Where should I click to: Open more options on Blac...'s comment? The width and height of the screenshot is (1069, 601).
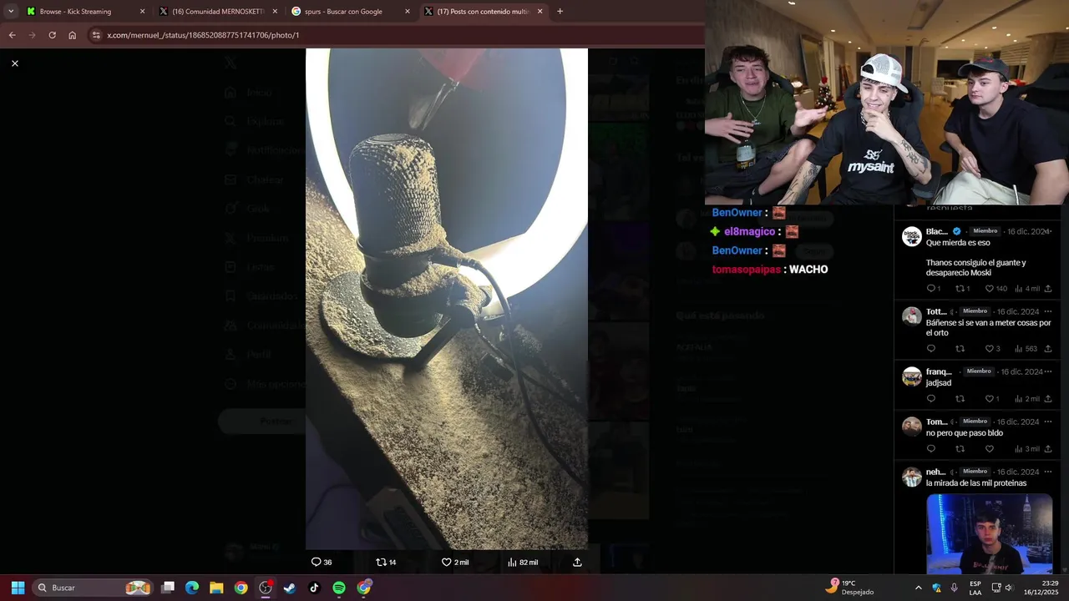point(1049,231)
